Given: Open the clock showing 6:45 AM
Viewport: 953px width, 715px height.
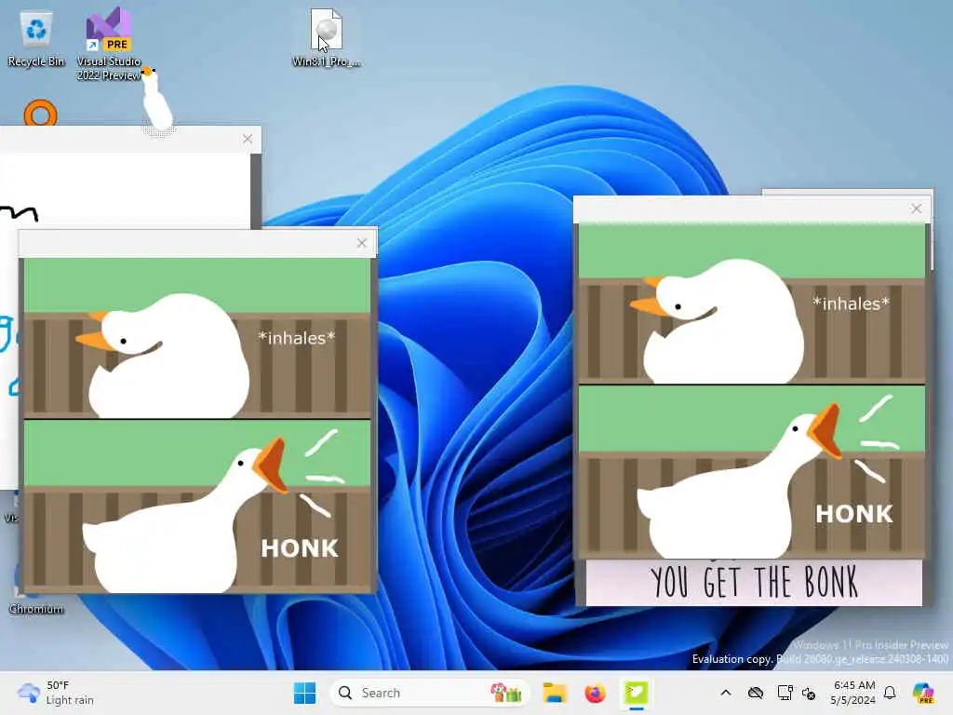Looking at the screenshot, I should 853,693.
